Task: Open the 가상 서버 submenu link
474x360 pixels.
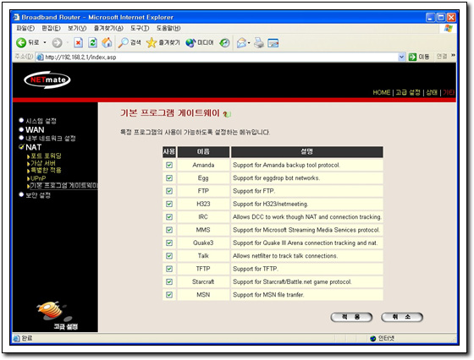Action: [43, 163]
